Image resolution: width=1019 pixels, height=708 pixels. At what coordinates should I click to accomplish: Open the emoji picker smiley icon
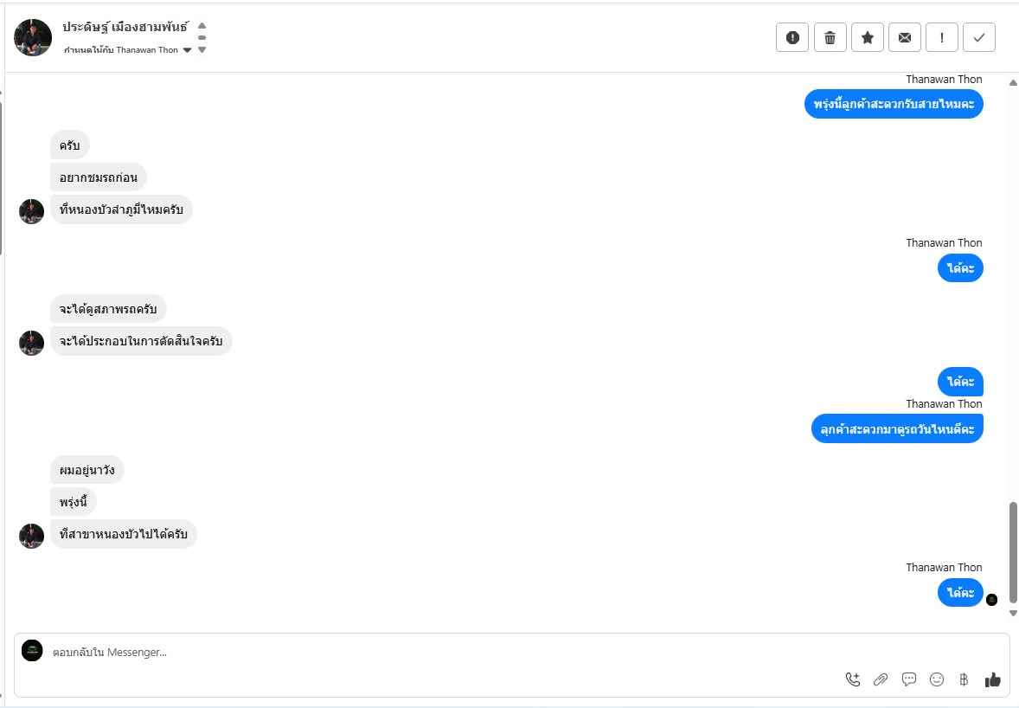coord(937,679)
